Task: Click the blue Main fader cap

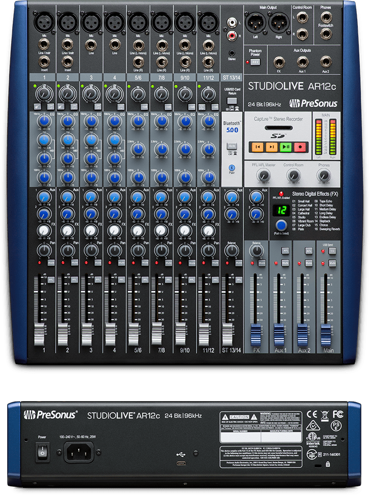Action: coord(326,334)
